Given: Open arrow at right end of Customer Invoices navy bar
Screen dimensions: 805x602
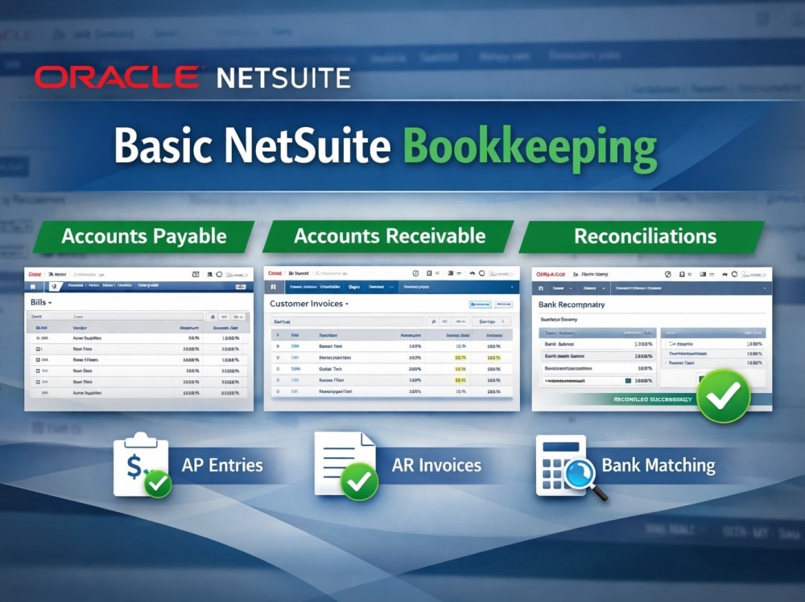Looking at the screenshot, I should pyautogui.click(x=511, y=287).
